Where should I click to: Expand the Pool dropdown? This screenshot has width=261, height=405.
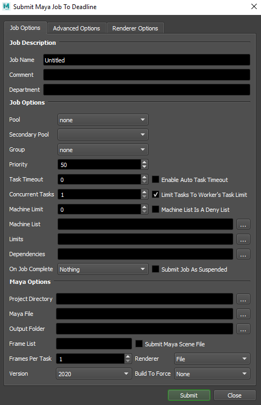(103, 120)
